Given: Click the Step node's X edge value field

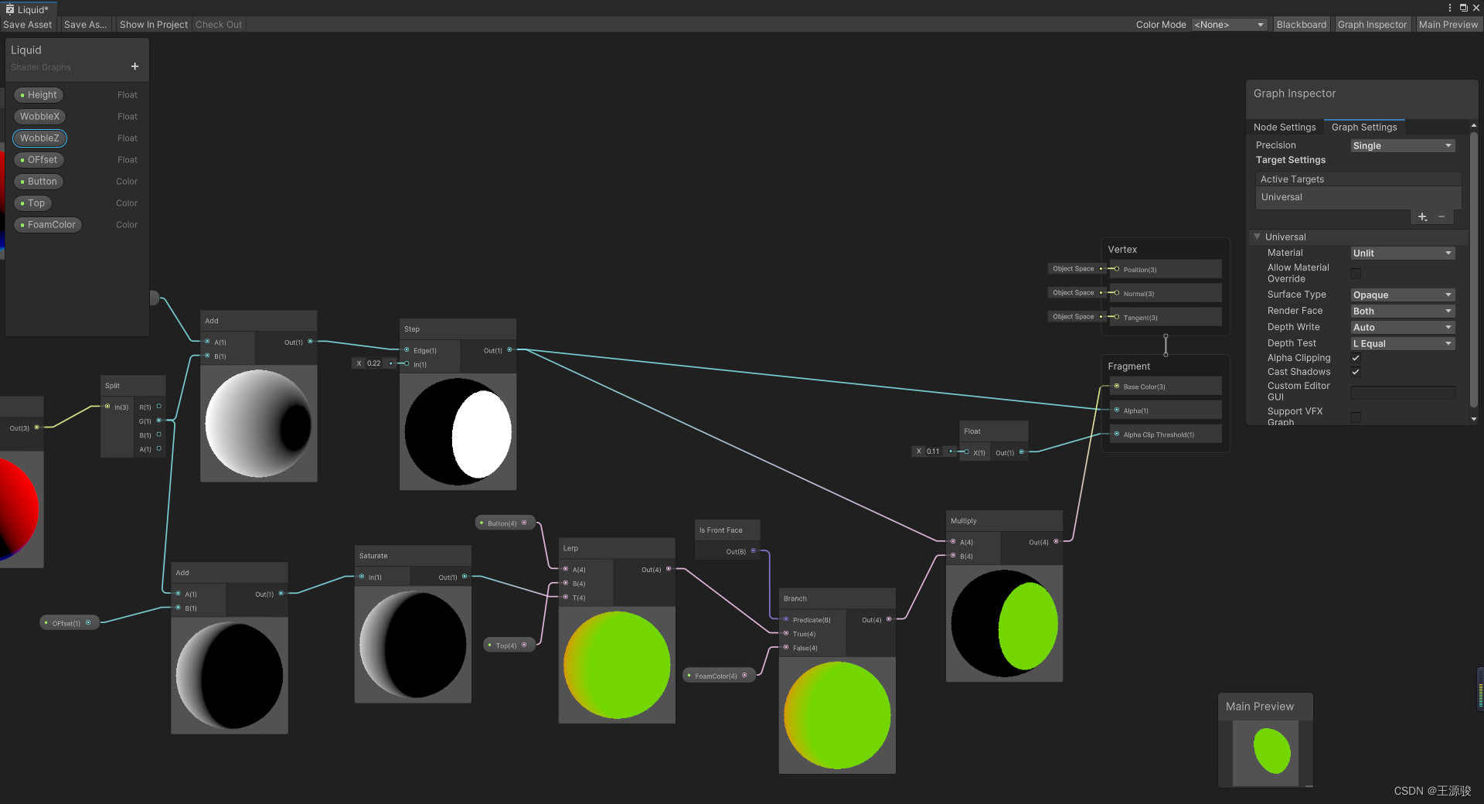Looking at the screenshot, I should tap(373, 363).
